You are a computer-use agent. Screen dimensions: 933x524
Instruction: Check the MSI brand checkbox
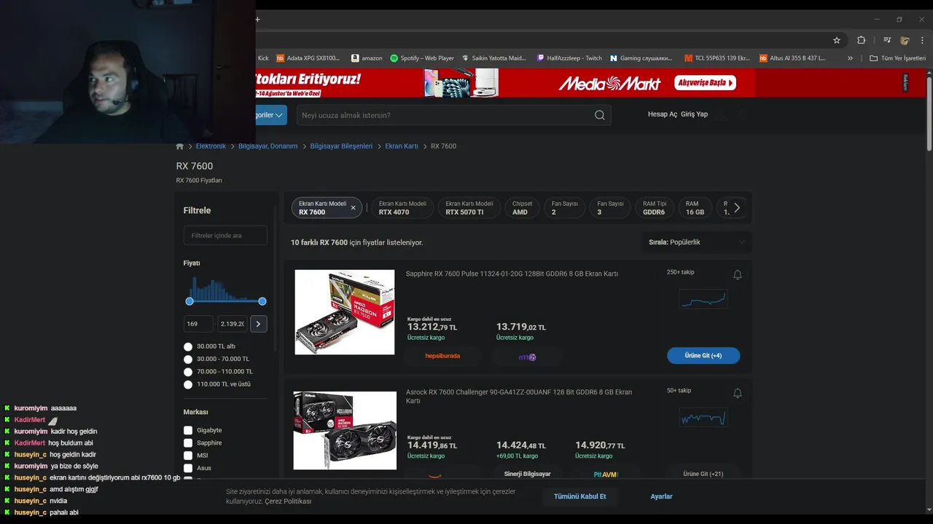tap(188, 456)
